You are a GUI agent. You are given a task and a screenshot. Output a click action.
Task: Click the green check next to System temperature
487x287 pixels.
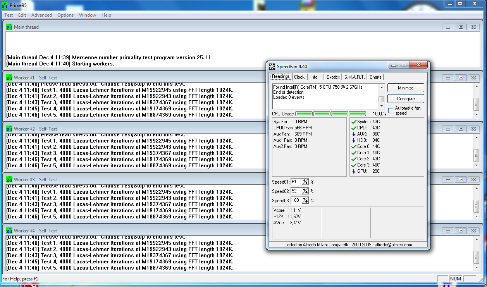point(354,122)
